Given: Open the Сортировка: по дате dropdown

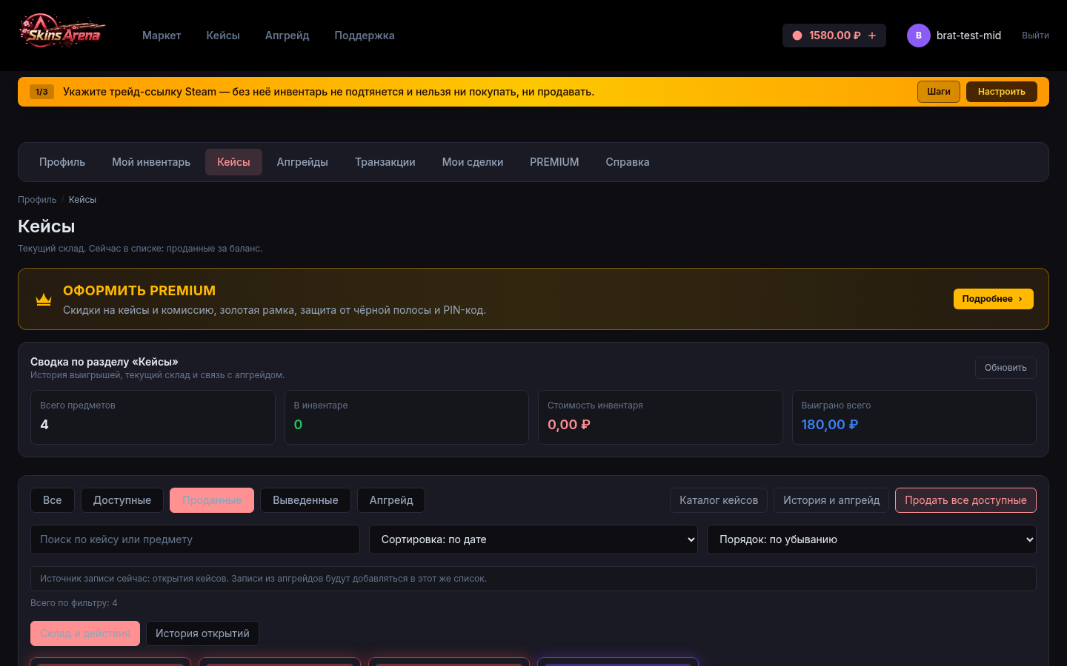Looking at the screenshot, I should tap(533, 539).
